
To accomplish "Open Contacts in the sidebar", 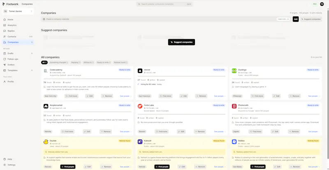I will [18, 37].
